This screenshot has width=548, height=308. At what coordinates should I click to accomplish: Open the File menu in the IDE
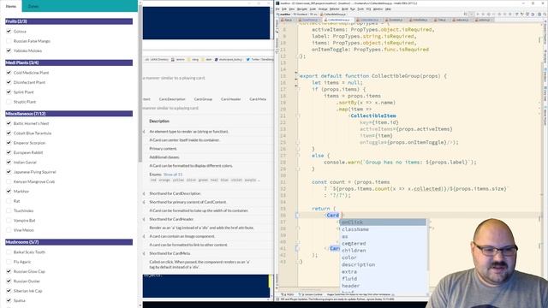click(277, 9)
